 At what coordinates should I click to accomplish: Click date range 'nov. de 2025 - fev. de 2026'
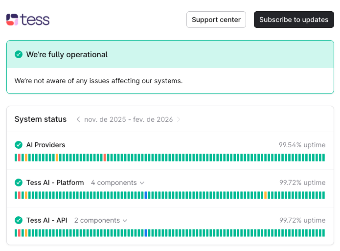click(128, 119)
